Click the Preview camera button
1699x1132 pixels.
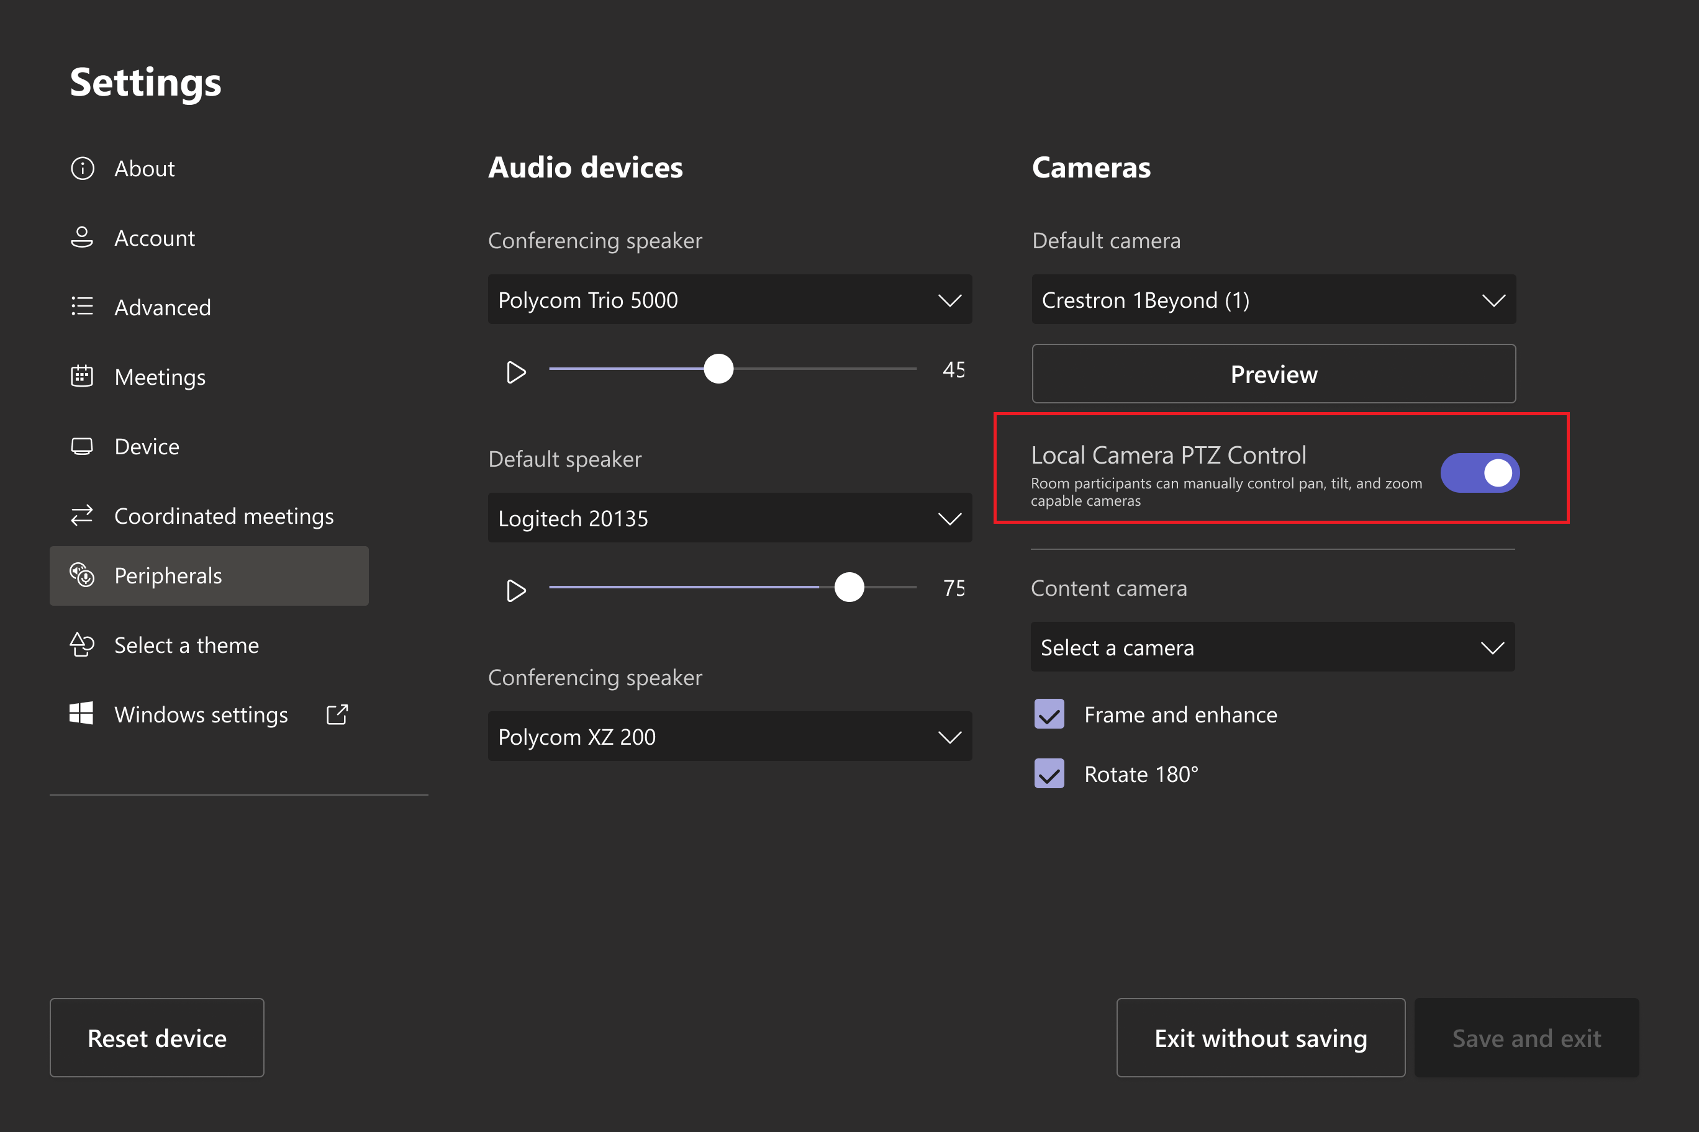(x=1274, y=374)
